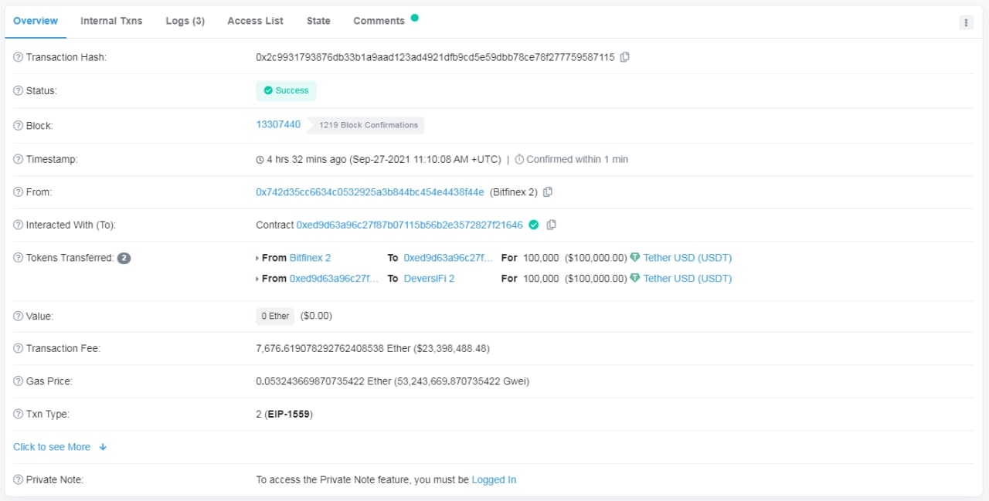The width and height of the screenshot is (989, 501).
Task: Select the full transaction hash text
Action: [x=435, y=57]
